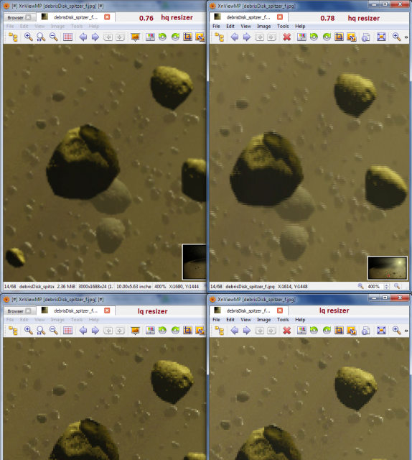Viewport: 412px width, 460px height.
Task: Click the status bar zoom-in magnifier beside 400%
Action: (361, 286)
